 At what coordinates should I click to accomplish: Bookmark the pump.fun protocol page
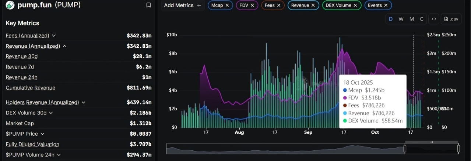(x=148, y=5)
